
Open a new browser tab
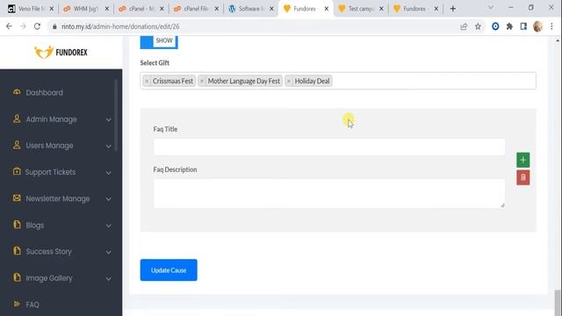[453, 9]
